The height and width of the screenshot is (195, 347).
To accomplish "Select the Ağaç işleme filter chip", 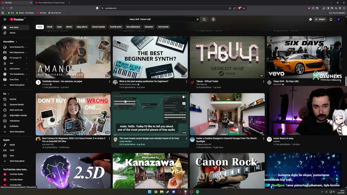I will 82,27.
